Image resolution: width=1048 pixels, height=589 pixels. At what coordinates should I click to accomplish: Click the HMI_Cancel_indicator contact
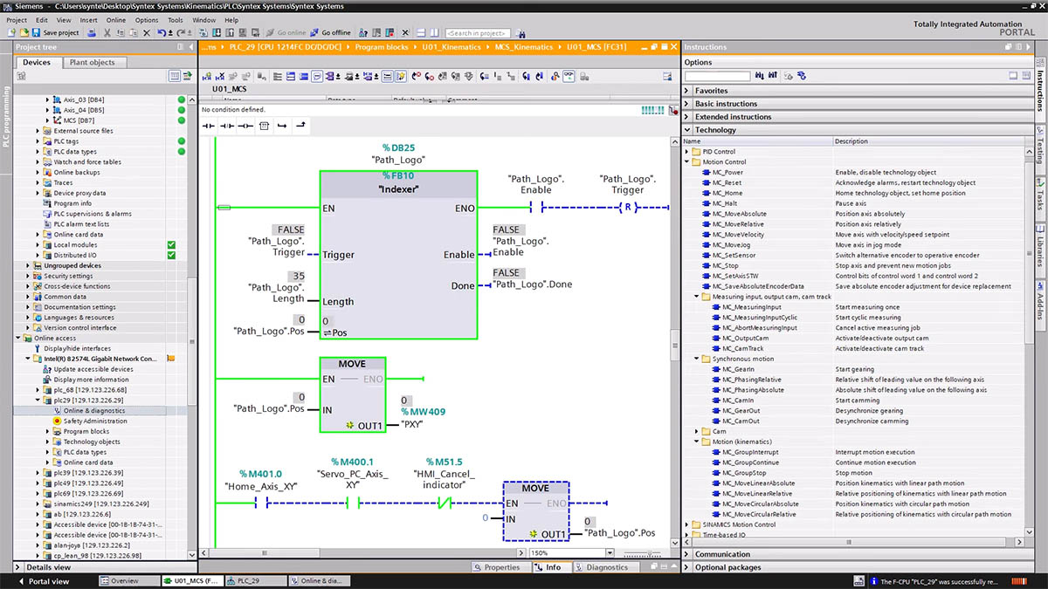[445, 503]
